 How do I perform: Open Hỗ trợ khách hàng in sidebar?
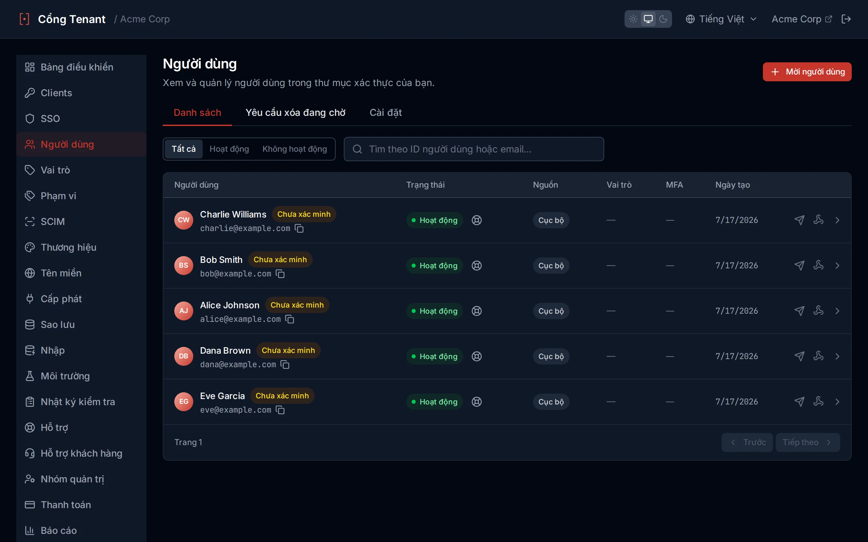(81, 454)
